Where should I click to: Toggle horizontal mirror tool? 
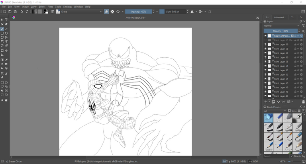(192, 12)
